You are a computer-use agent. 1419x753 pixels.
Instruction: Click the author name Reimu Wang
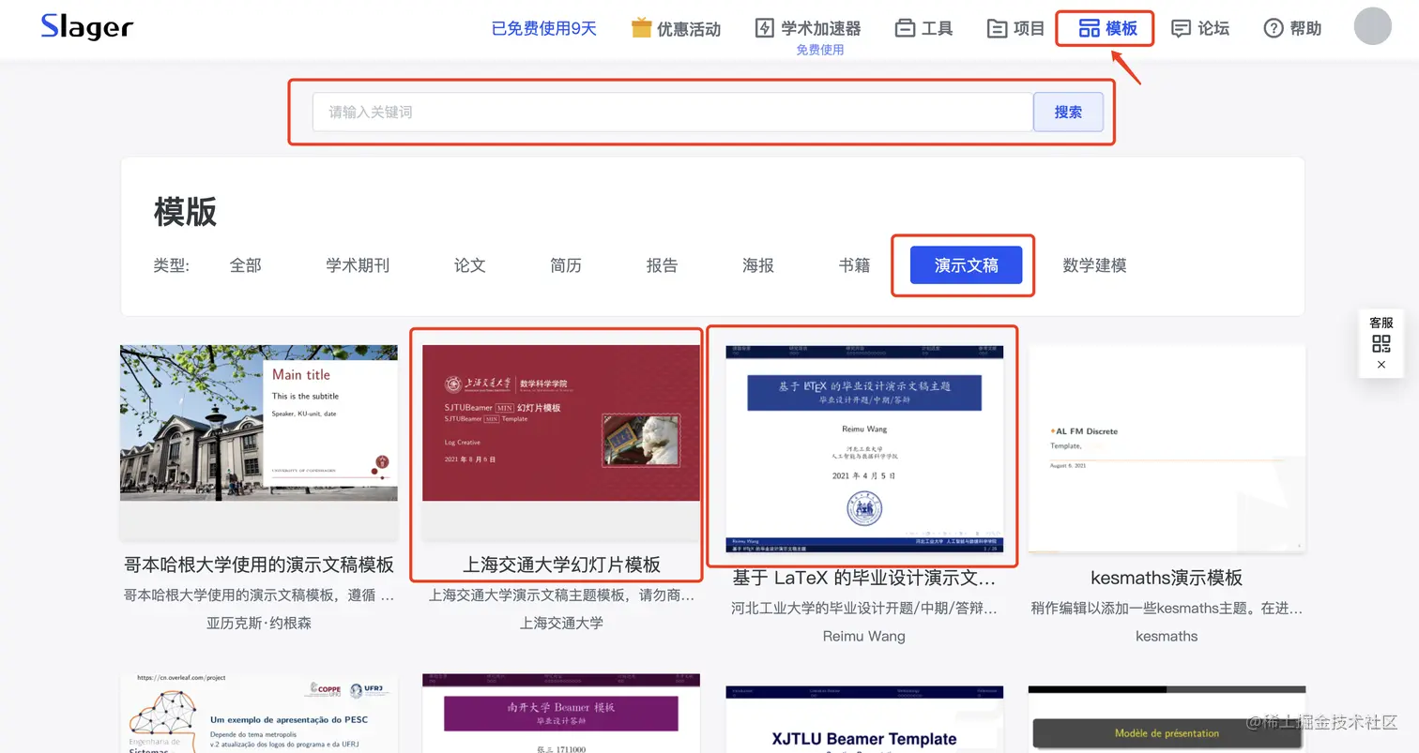pos(864,636)
